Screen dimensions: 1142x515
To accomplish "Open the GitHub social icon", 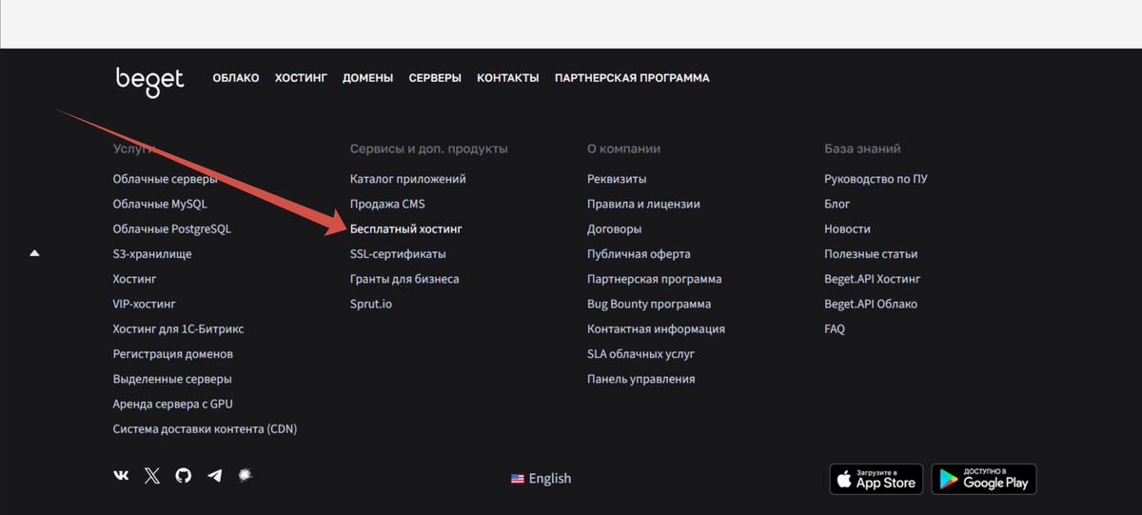I will 184,475.
